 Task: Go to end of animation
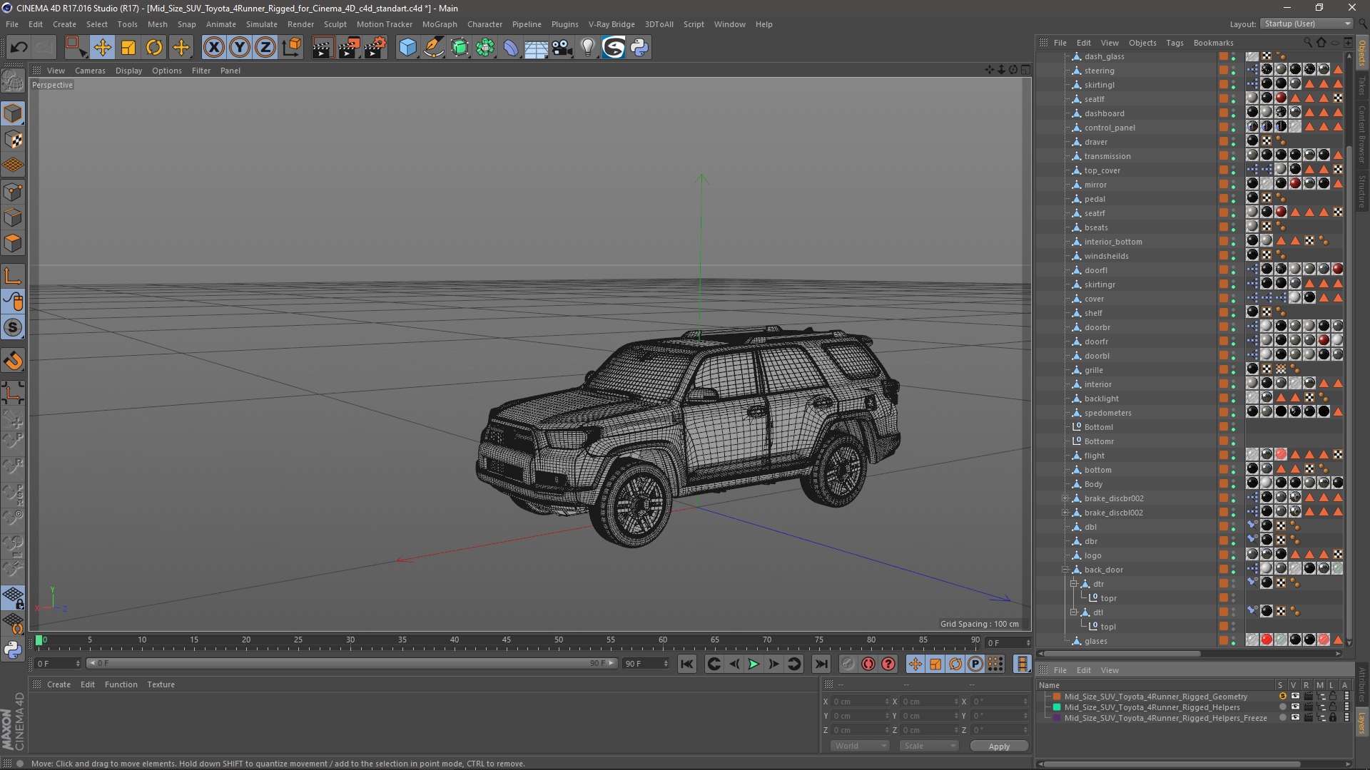[x=821, y=664]
